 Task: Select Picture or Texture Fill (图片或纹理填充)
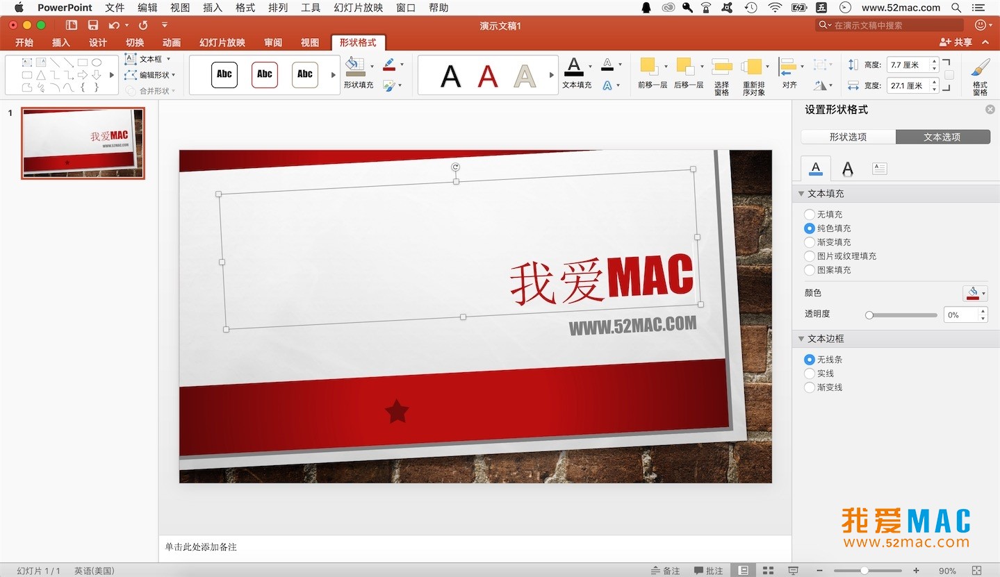pyautogui.click(x=809, y=256)
